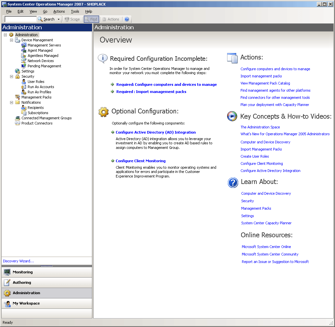Open the File menu

9,11
